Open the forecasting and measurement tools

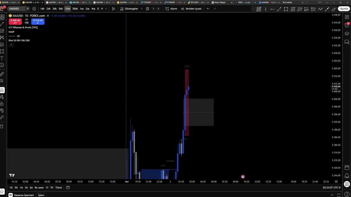[x=2, y=44]
